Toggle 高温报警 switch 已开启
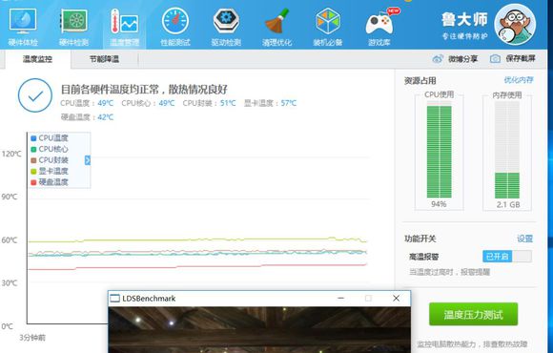Image resolution: width=553 pixels, height=353 pixels. tap(507, 257)
